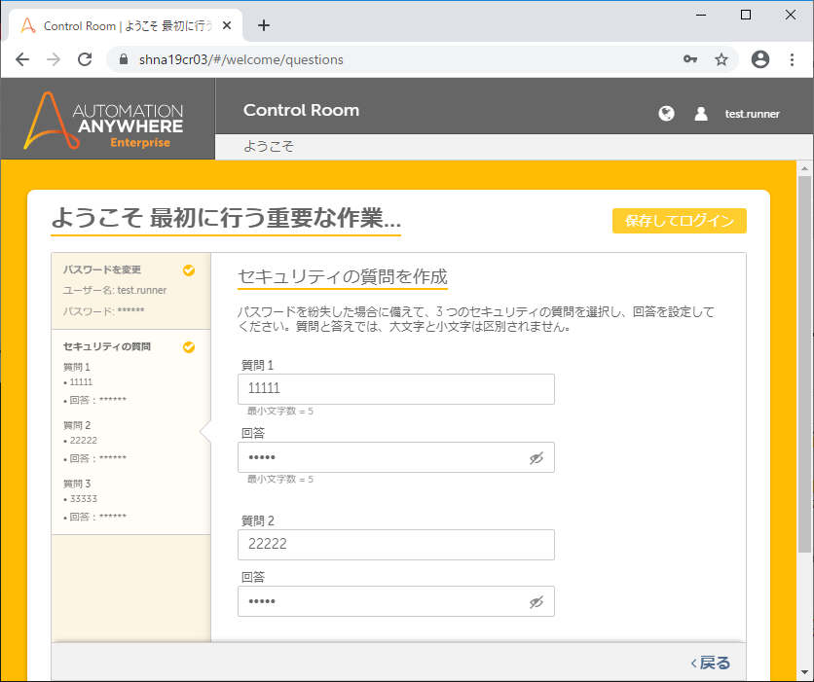Reload the page with the refresh icon
The width and height of the screenshot is (814, 682).
(85, 59)
